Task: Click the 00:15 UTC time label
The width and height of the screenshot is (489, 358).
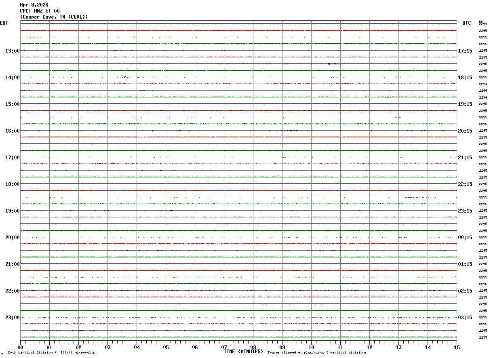Action: click(x=465, y=238)
